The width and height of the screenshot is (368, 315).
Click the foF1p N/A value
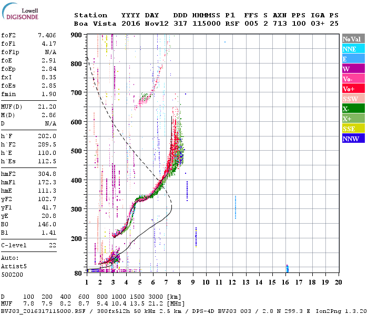50,52
